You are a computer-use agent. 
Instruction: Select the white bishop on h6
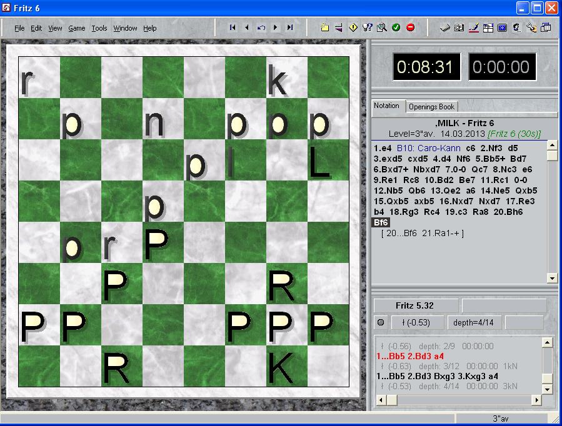(328, 160)
